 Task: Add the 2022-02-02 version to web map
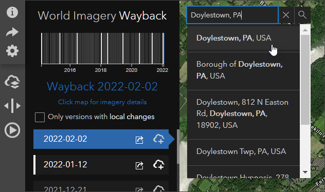(x=159, y=139)
